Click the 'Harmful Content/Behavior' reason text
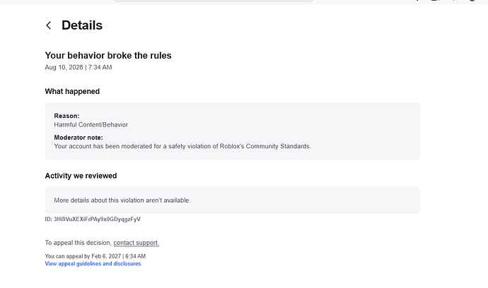This screenshot has width=488, height=288. pyautogui.click(x=91, y=124)
